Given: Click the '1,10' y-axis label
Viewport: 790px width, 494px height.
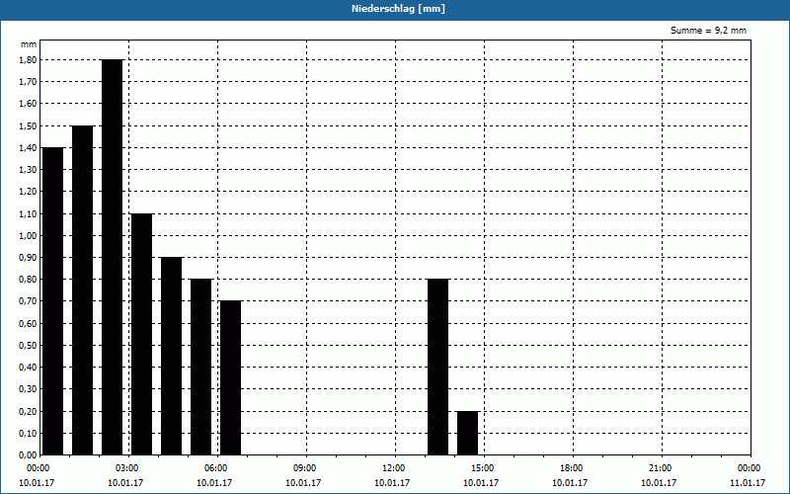Looking at the screenshot, I should (28, 213).
